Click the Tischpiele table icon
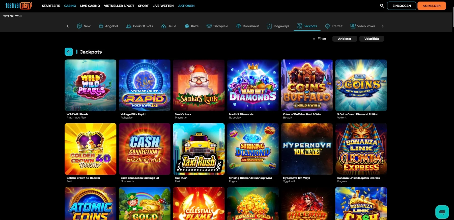 [x=209, y=26]
